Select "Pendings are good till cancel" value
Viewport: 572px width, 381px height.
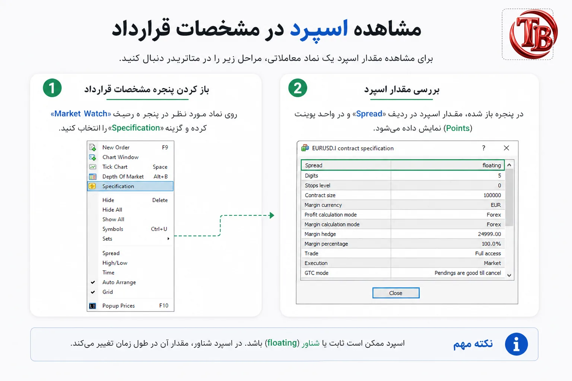coord(468,273)
